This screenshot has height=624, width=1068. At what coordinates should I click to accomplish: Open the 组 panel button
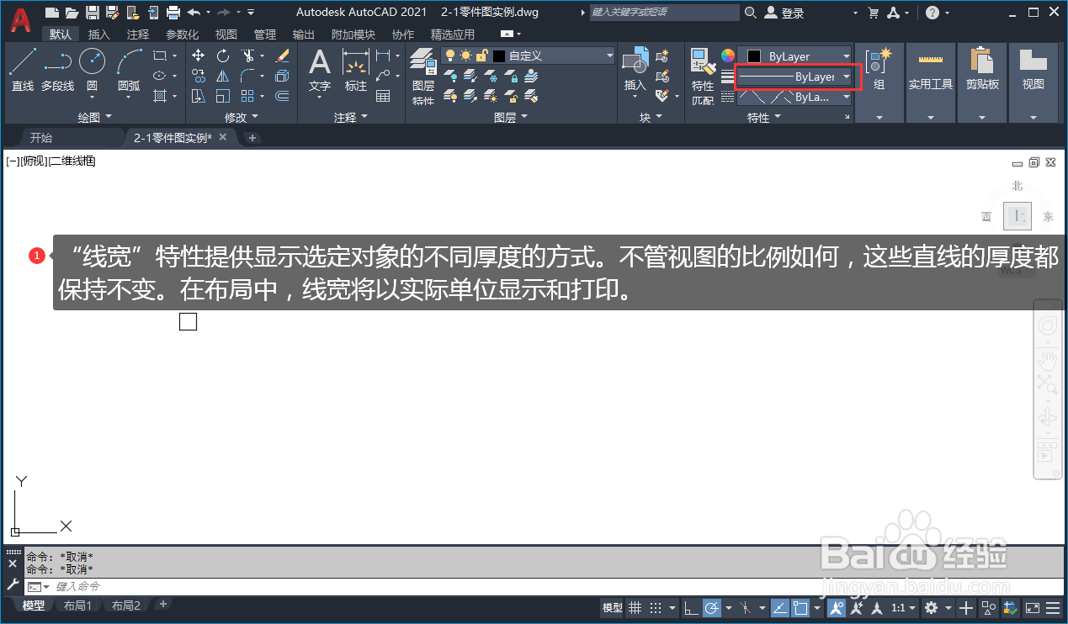pos(879,84)
